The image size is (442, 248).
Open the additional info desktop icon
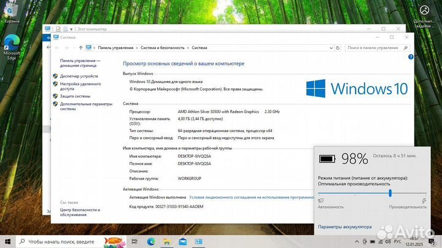tap(424, 16)
